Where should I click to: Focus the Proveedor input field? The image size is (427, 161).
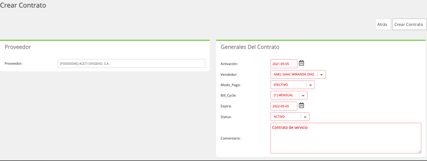coord(132,63)
